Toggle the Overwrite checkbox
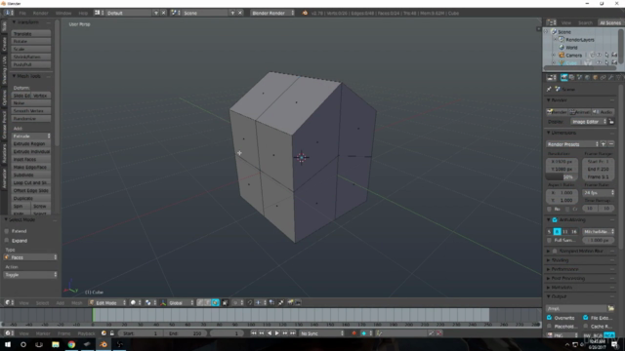The image size is (625, 351). (549, 318)
